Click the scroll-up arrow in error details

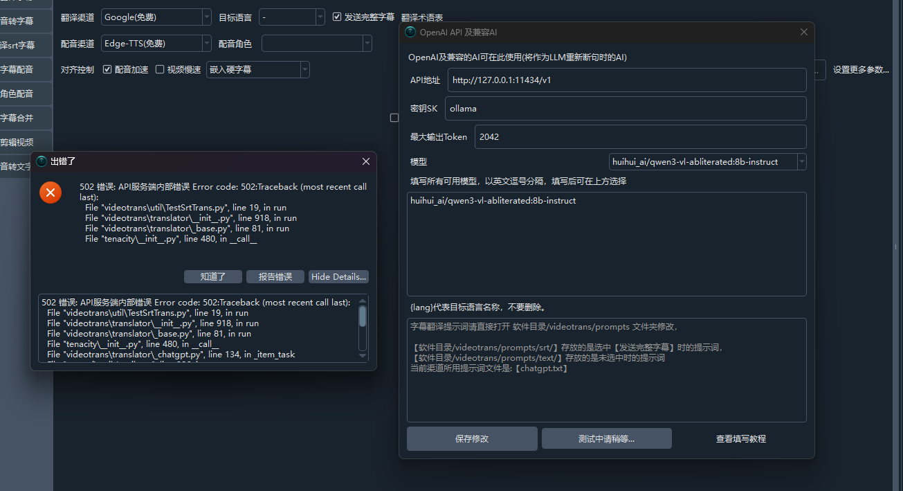click(363, 302)
